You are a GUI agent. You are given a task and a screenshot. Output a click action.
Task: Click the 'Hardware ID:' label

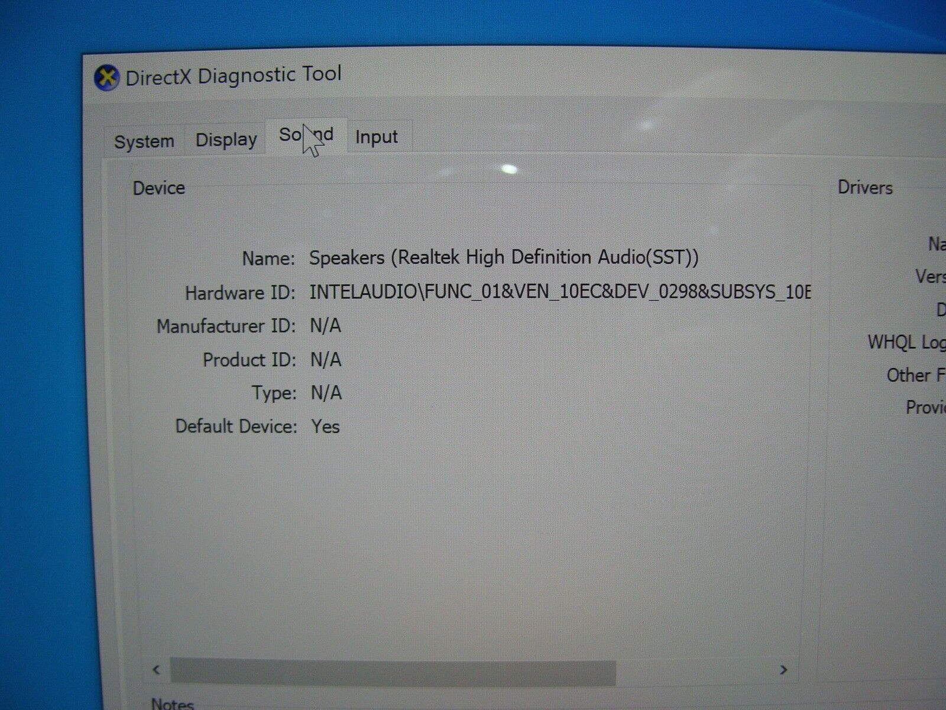(x=240, y=293)
